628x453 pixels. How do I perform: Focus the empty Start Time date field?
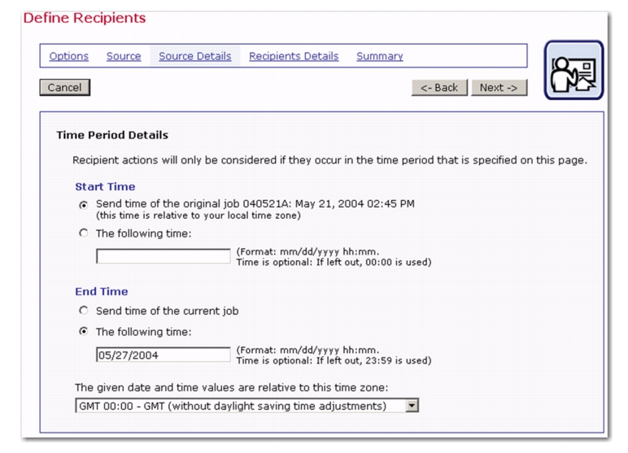[164, 256]
